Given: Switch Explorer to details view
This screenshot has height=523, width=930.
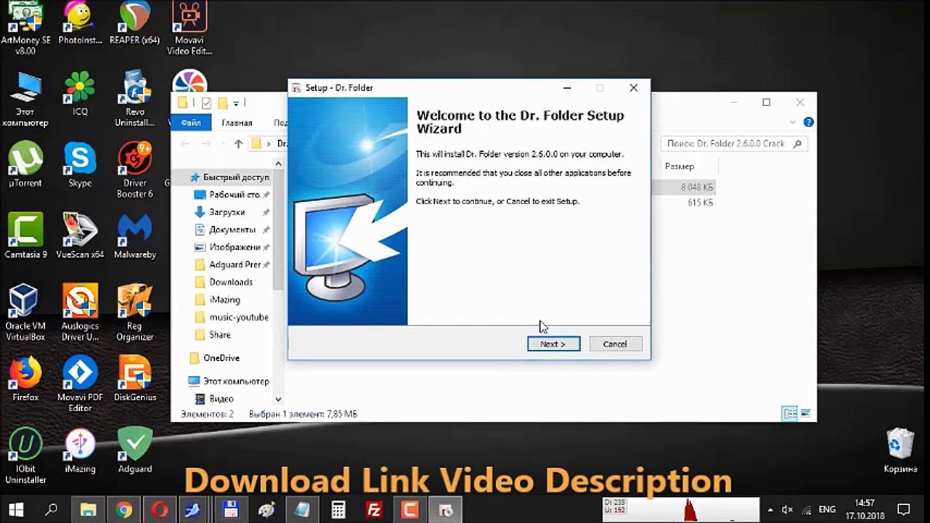Looking at the screenshot, I should 789,414.
